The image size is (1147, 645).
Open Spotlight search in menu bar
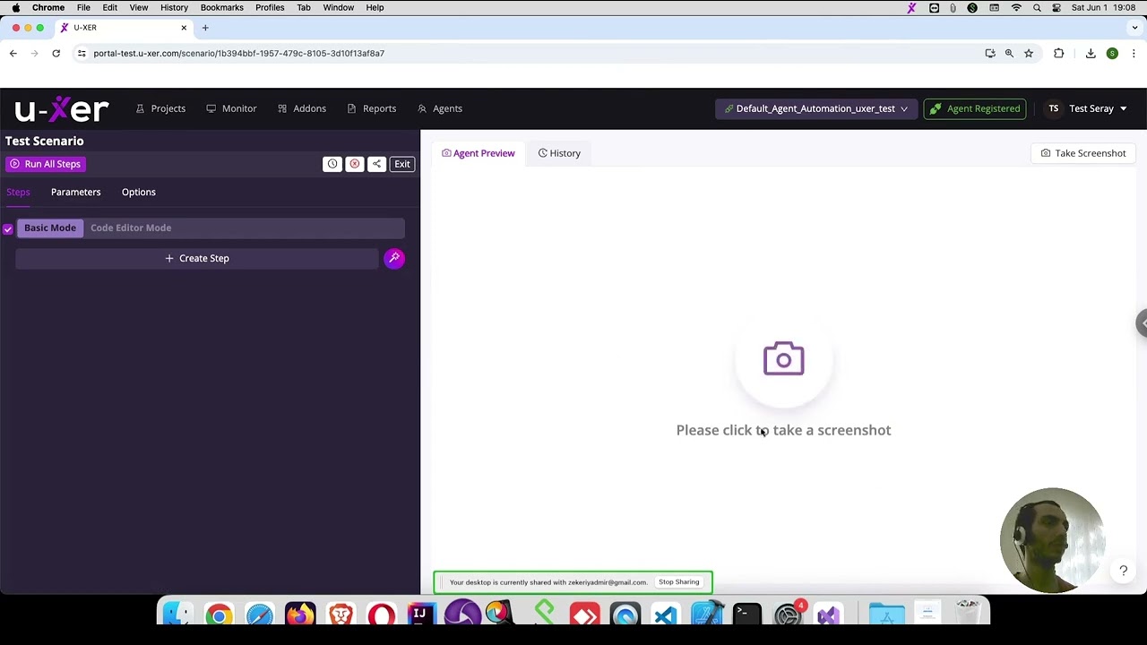point(1037,8)
